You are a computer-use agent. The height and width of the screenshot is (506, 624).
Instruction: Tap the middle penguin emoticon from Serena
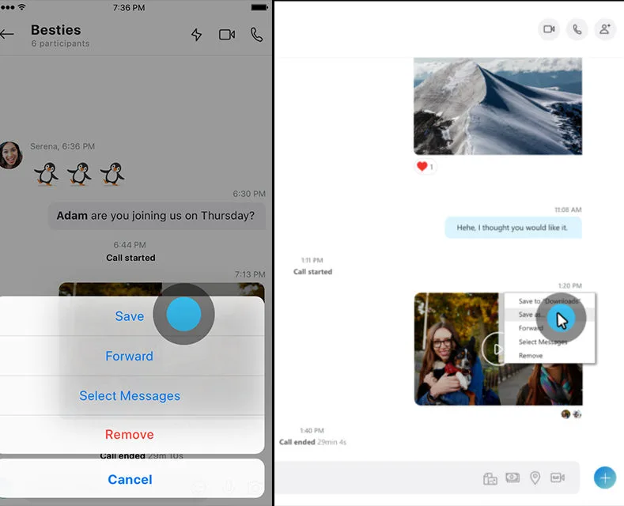point(79,174)
